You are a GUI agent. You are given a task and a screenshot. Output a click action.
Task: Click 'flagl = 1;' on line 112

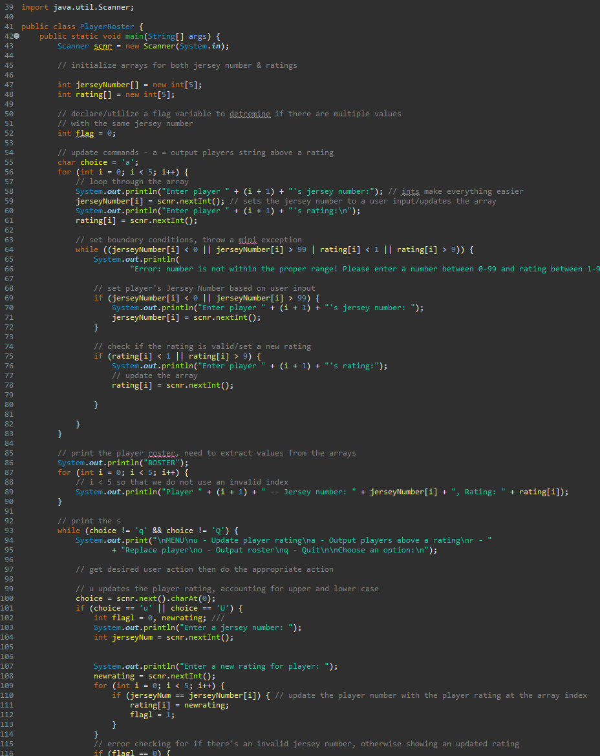(153, 715)
